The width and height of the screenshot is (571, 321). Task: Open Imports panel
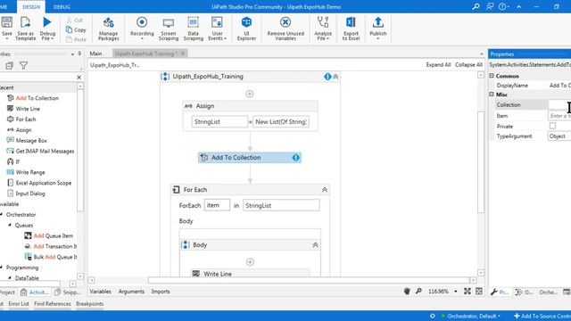(161, 292)
